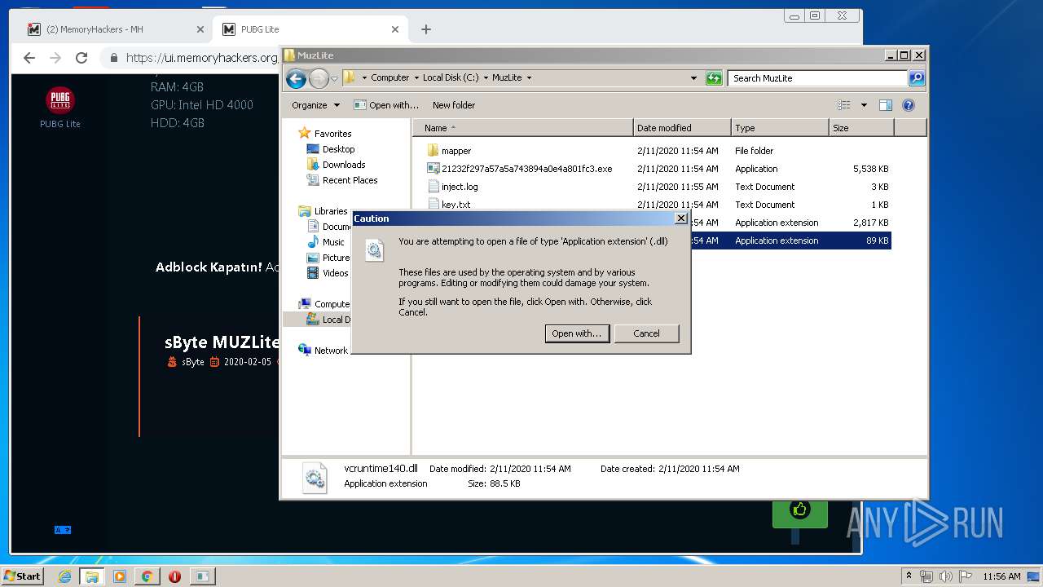This screenshot has width=1043, height=587.
Task: Click Open with… button in Caution dialog
Action: [577, 333]
